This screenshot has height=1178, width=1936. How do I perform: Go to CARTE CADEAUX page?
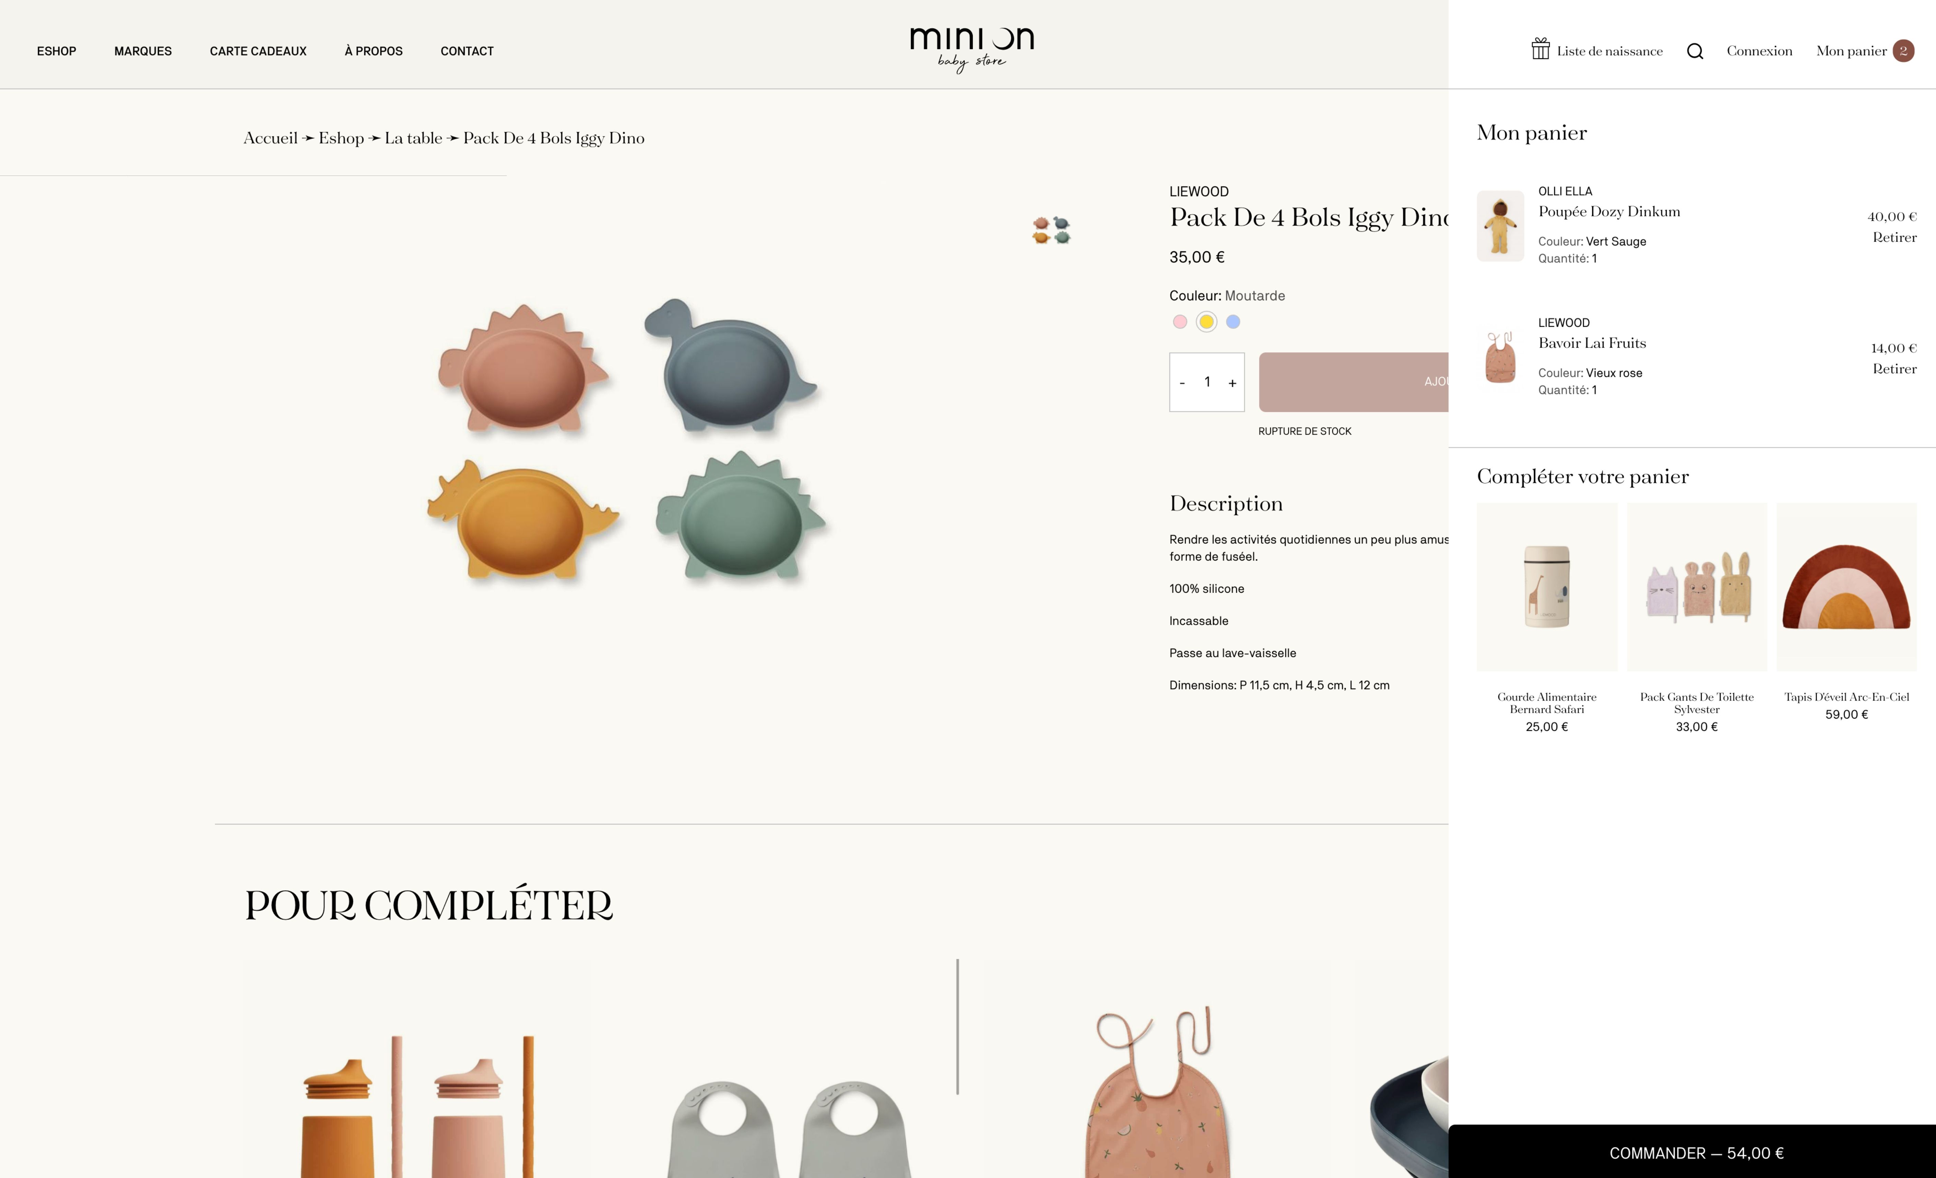[258, 51]
